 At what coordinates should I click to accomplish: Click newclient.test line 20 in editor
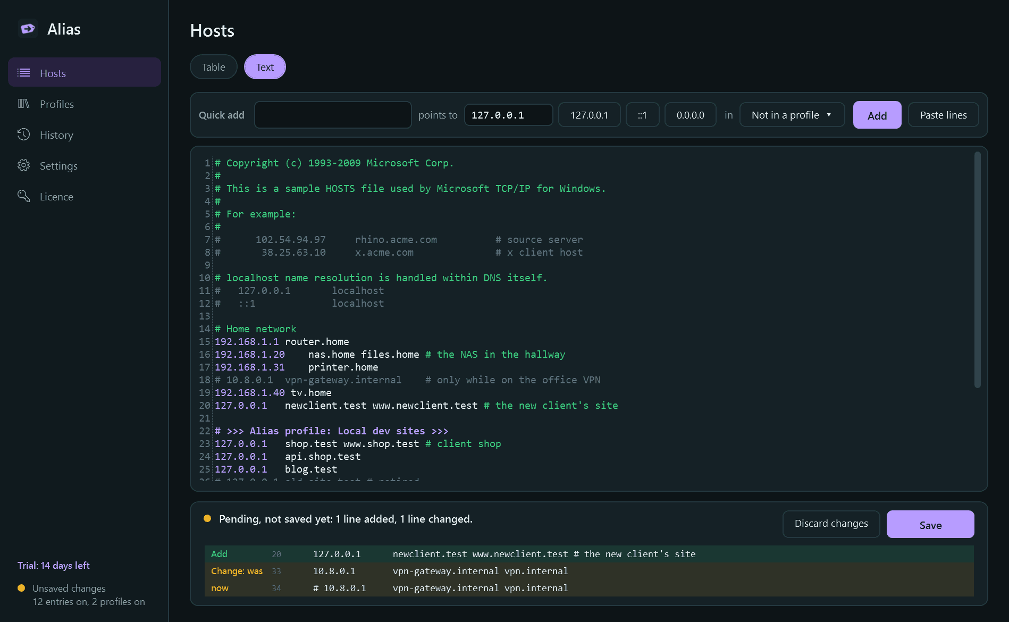416,406
